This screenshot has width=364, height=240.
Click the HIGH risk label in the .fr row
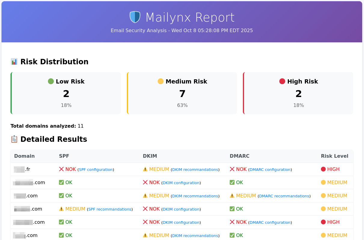(x=333, y=169)
